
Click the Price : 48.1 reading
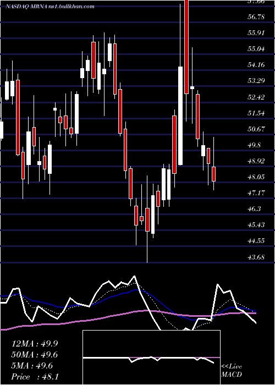click(x=35, y=377)
